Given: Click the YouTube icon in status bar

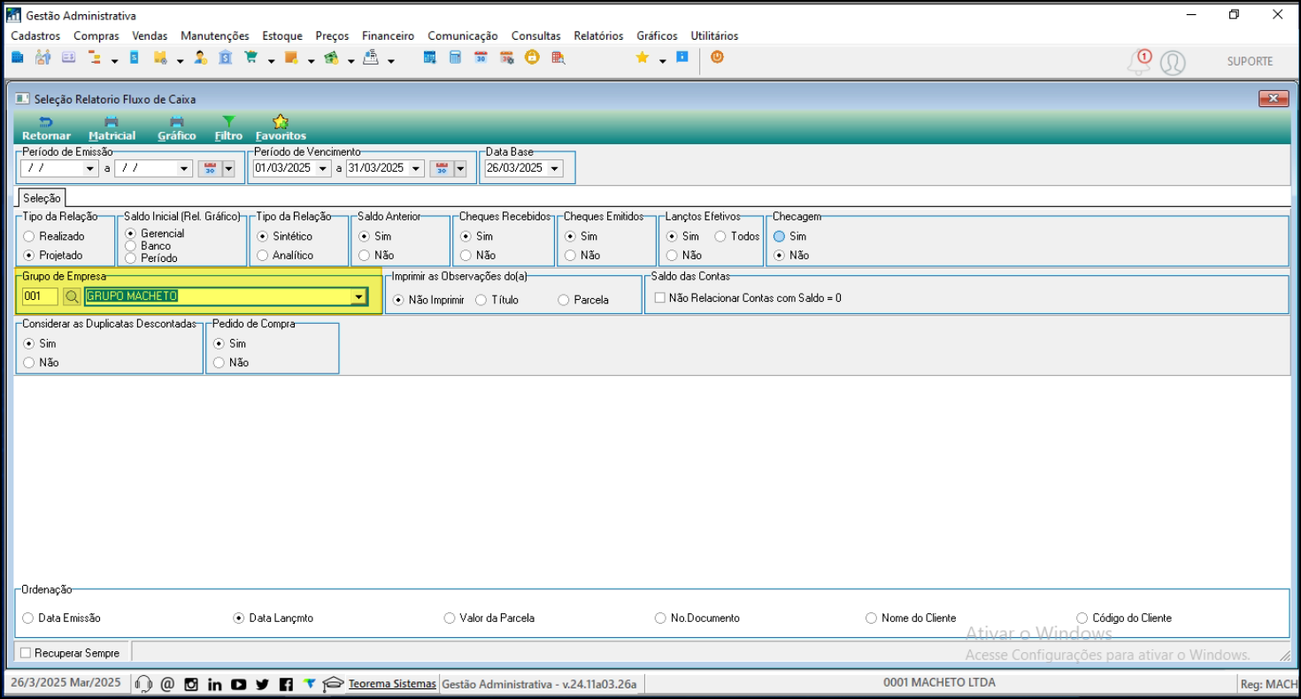Looking at the screenshot, I should tap(238, 684).
